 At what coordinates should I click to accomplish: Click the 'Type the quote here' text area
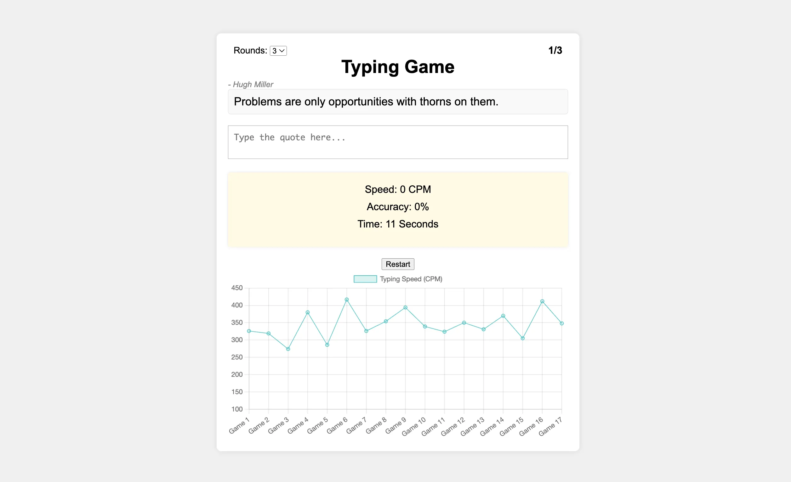pos(397,142)
